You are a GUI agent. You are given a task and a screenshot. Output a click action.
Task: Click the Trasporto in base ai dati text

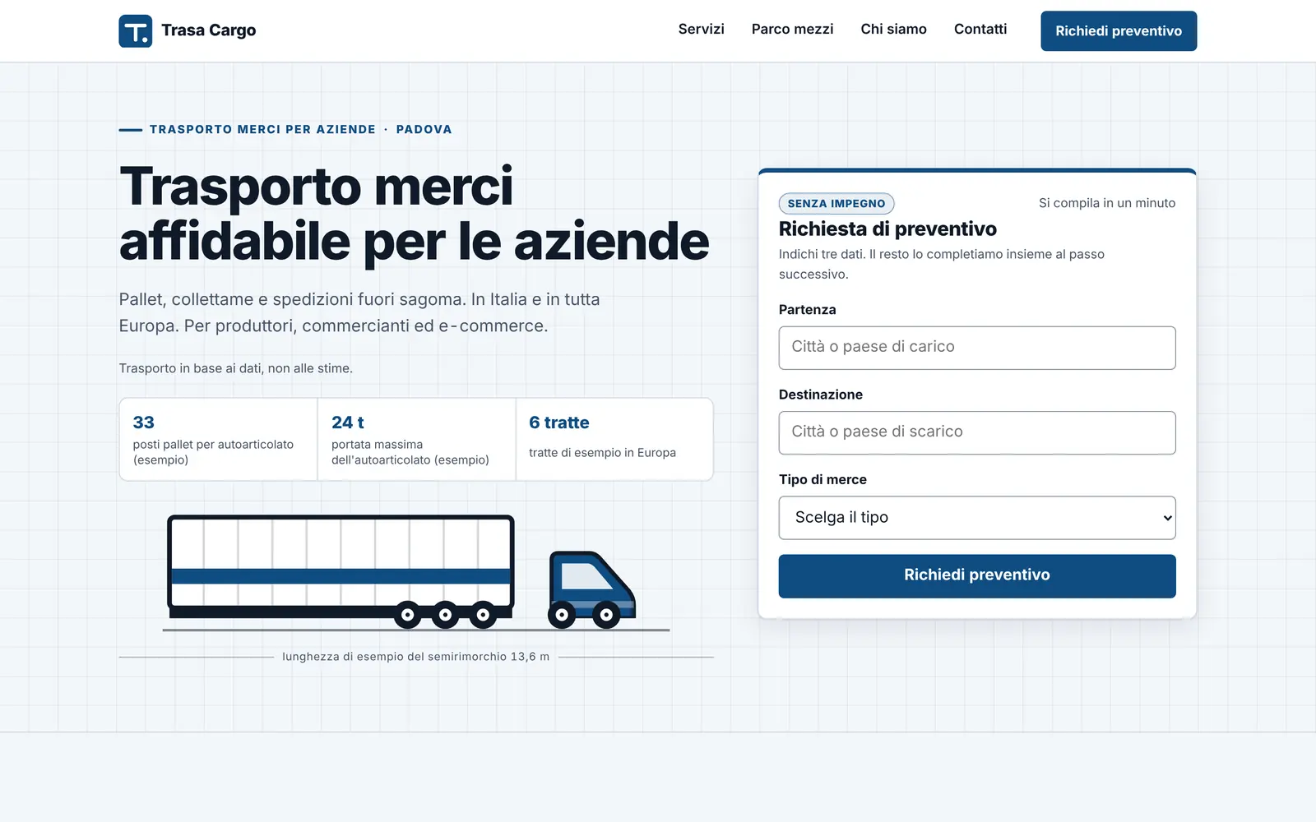[236, 368]
